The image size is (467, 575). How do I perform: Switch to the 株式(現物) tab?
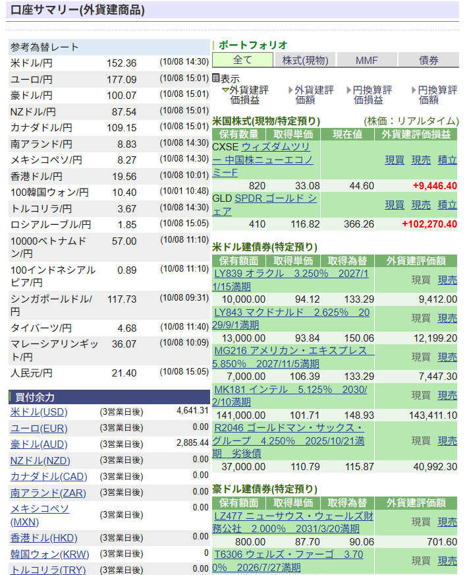tap(305, 60)
